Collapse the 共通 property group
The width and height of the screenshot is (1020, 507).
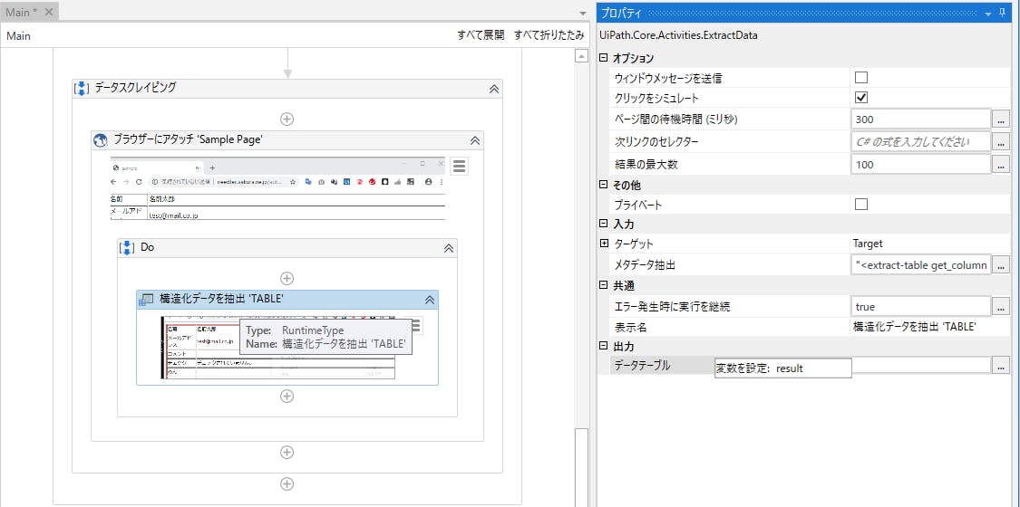point(604,285)
